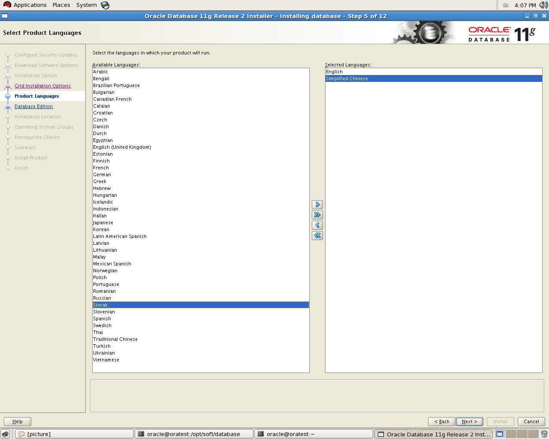Screen dimensions: 549x439
Task: Select Bulgarian in Available Languages
Action: tap(201, 92)
